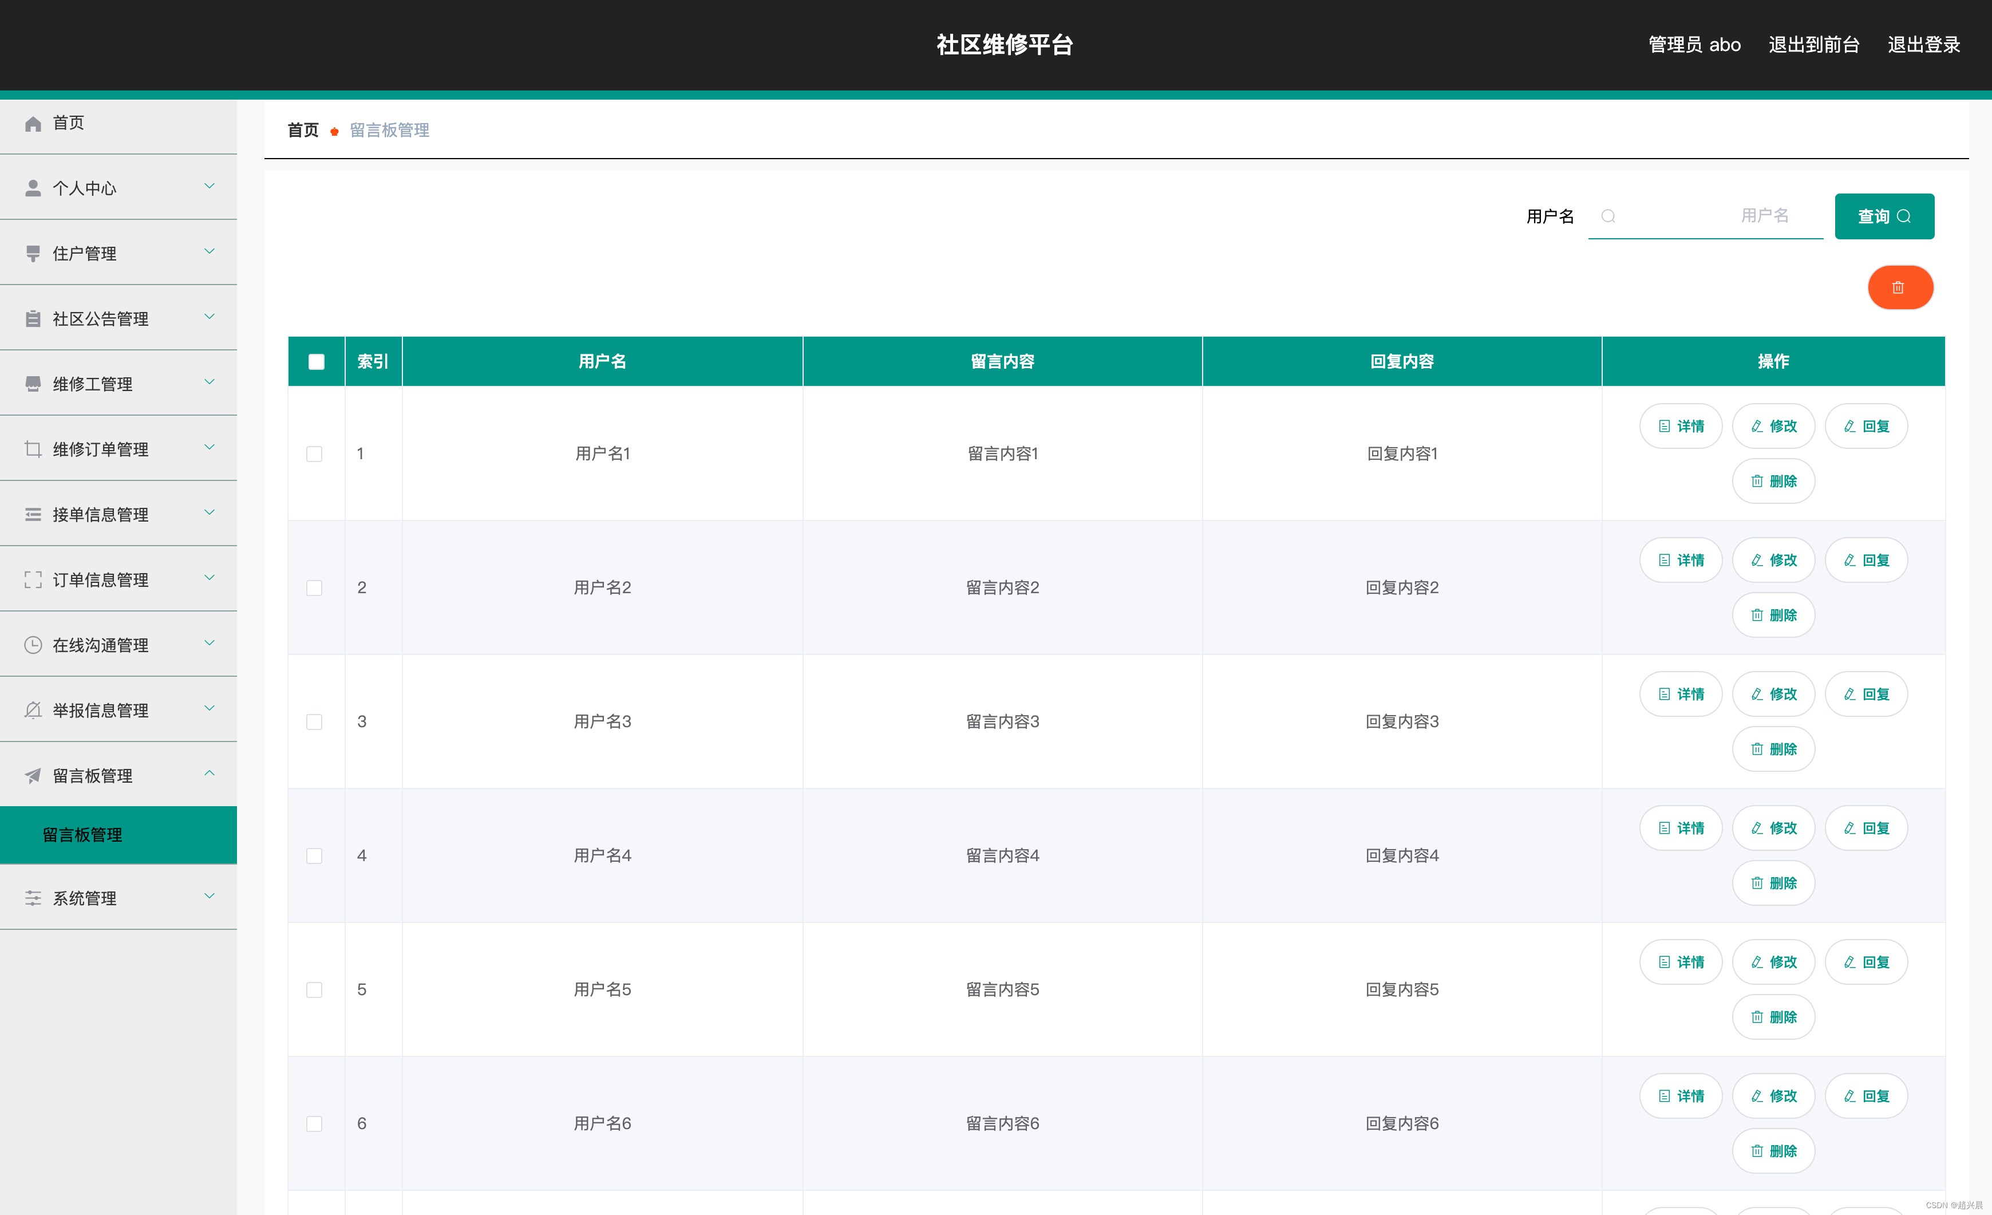The width and height of the screenshot is (1992, 1215).
Task: Check the checkbox for row 用户名3
Action: tap(314, 721)
